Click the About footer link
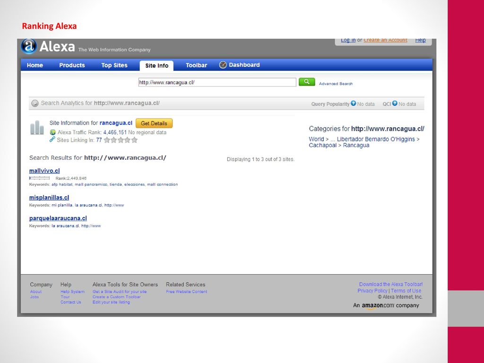484x363 pixels. click(x=36, y=292)
